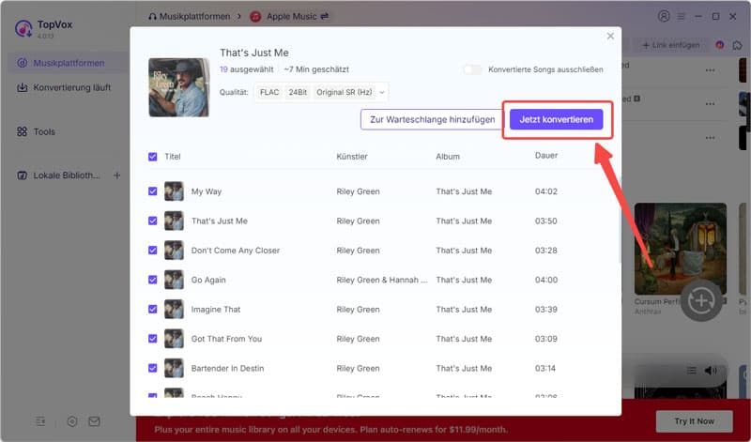Uncheck the My Way song
Viewport: 751px width, 442px height.
tap(153, 191)
